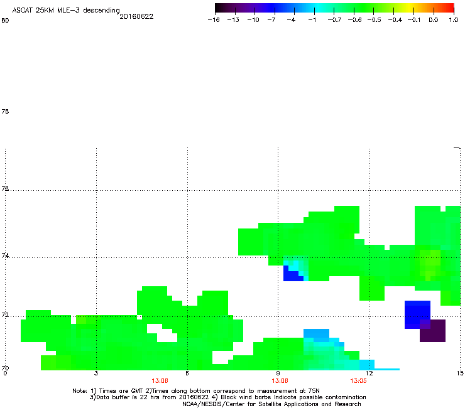Viewport: 465px width, 408px height.
Task: Click the latitude label "74"
Action: click(5, 255)
